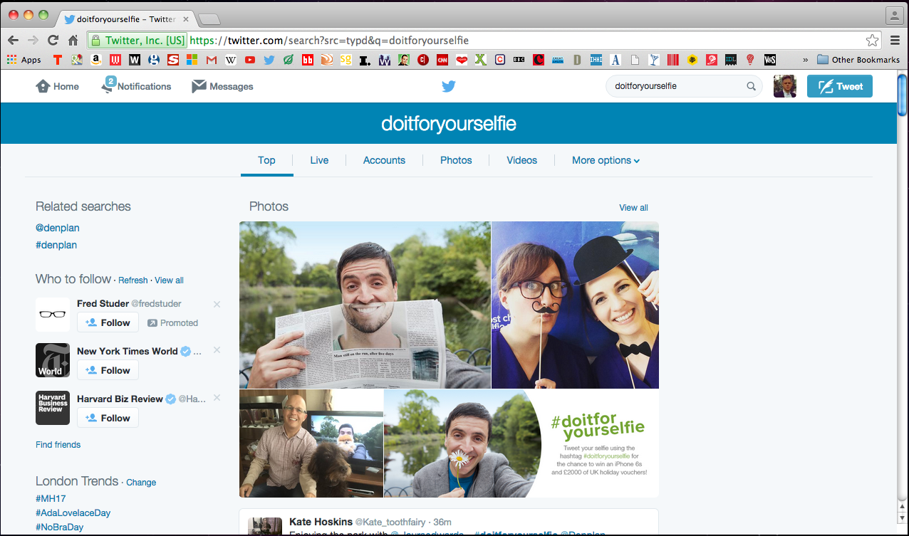The height and width of the screenshot is (536, 909).
Task: Reload the page with the refresh icon
Action: coord(53,40)
